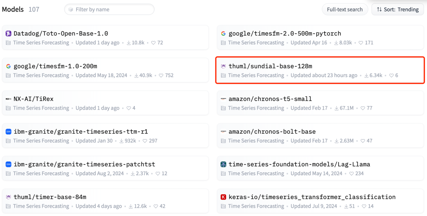Click the download icon on Toto-Open-Base-1.0

click(x=128, y=43)
